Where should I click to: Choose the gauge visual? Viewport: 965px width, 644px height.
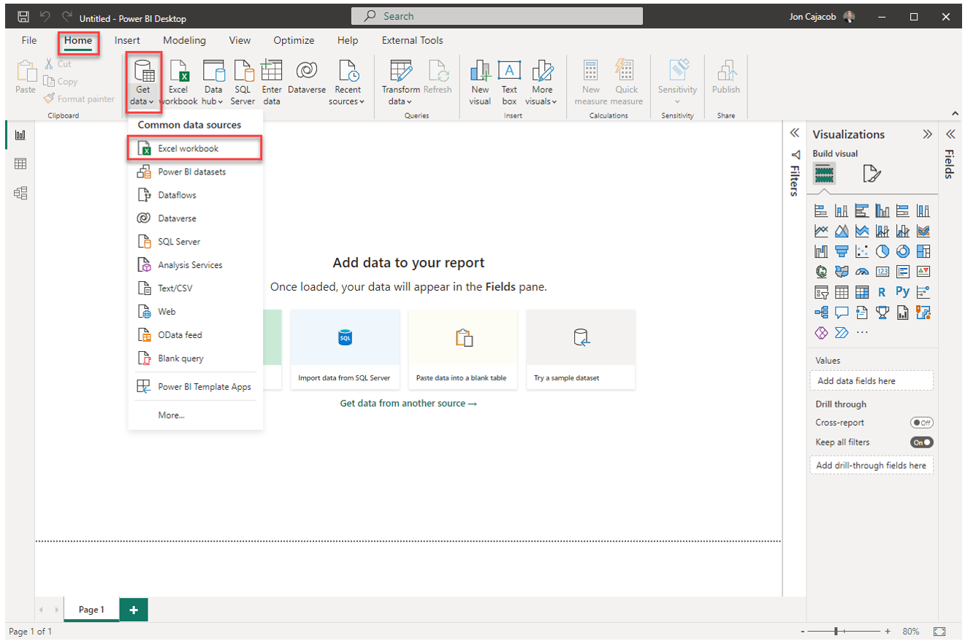[x=862, y=272]
